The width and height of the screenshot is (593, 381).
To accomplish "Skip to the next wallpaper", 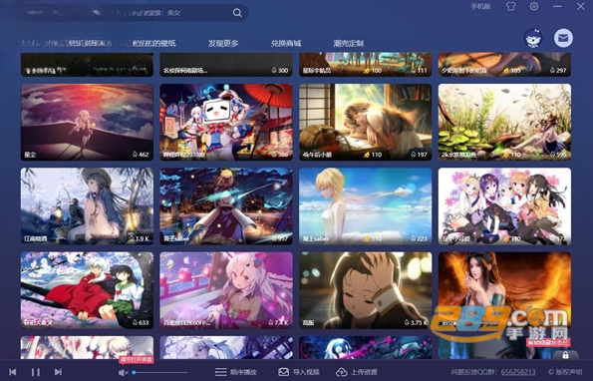I will point(58,372).
